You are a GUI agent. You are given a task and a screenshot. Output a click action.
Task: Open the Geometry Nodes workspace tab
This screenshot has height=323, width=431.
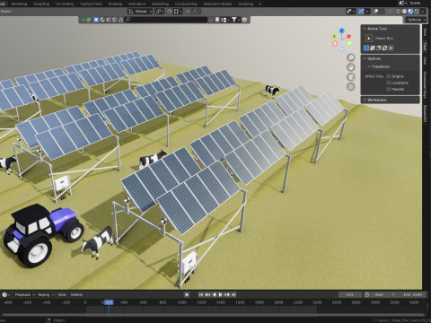click(217, 4)
